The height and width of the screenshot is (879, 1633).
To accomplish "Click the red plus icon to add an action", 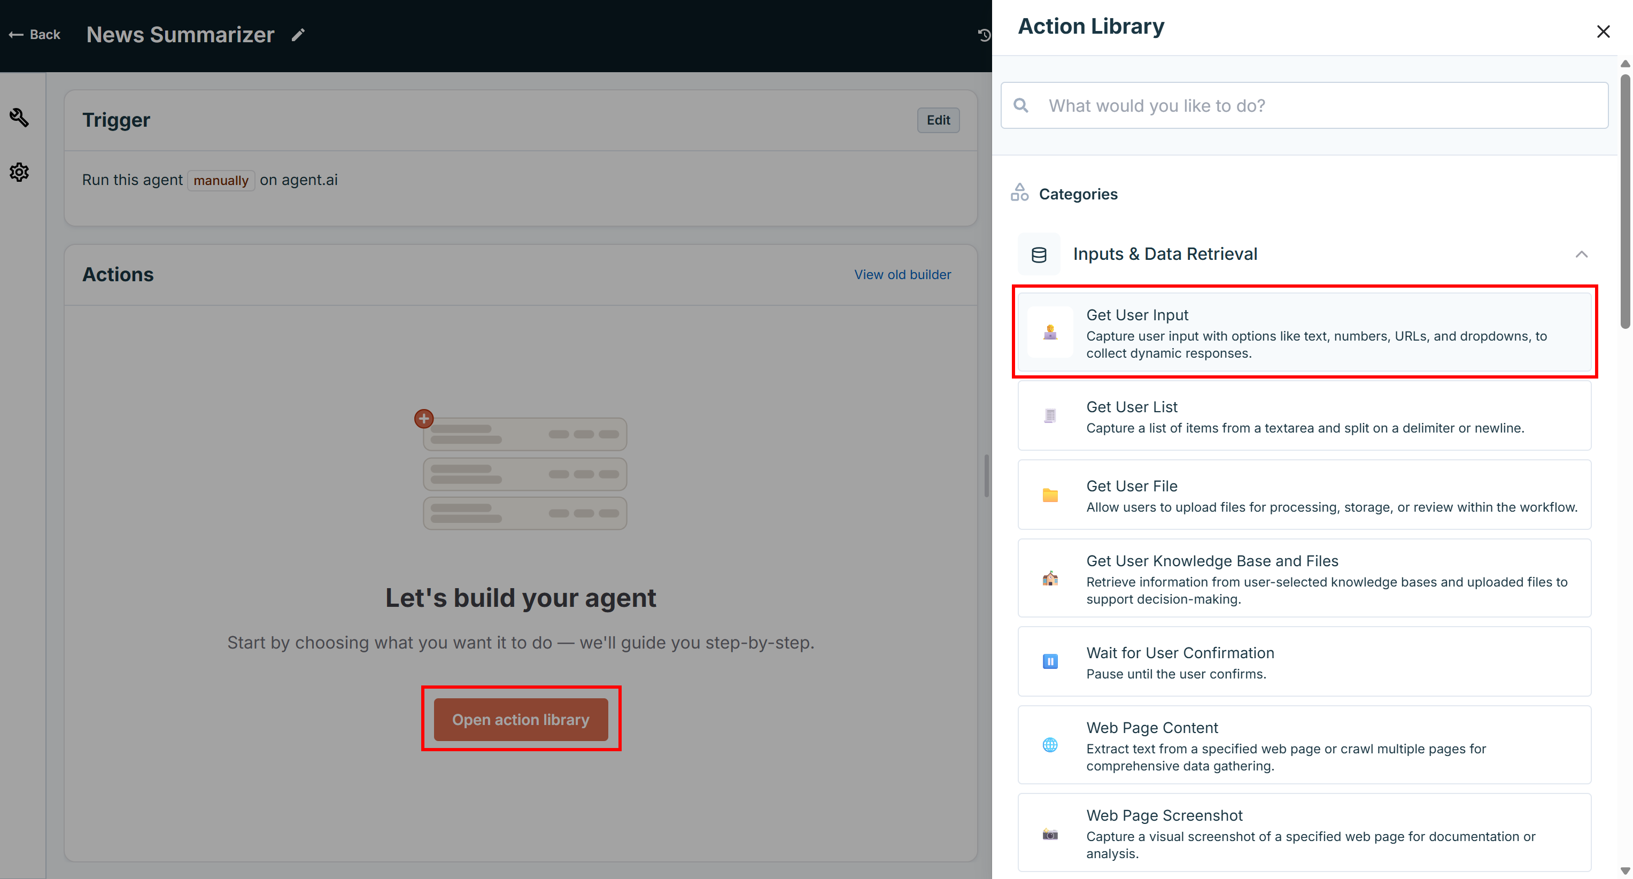I will [x=423, y=418].
